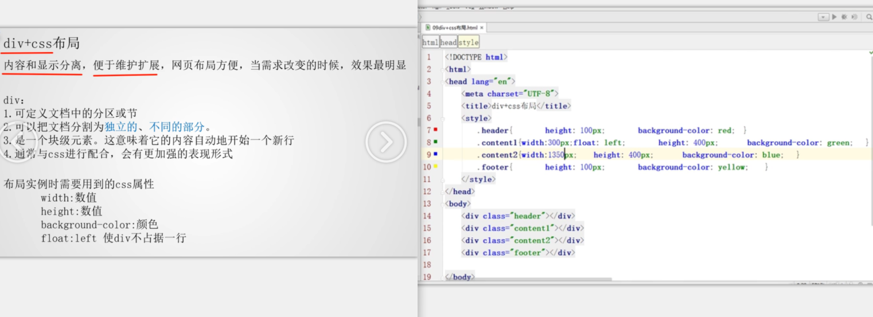Click 'float: left;' on line 8
The height and width of the screenshot is (317, 873).
pyautogui.click(x=599, y=142)
